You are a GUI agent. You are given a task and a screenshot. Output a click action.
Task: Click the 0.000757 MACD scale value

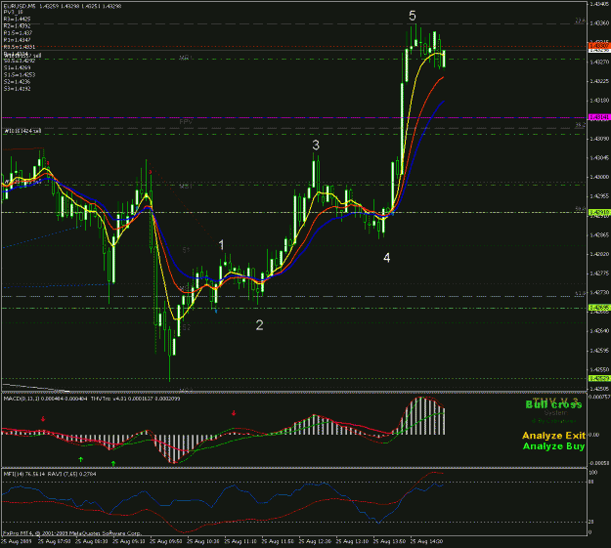pyautogui.click(x=599, y=397)
